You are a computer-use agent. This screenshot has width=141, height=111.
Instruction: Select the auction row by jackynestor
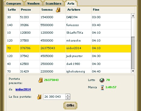69,56
